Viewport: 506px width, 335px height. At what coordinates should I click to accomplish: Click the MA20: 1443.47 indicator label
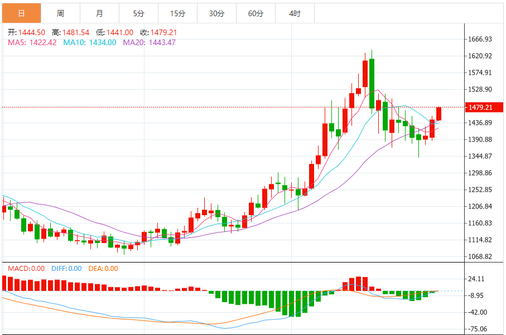tap(150, 42)
